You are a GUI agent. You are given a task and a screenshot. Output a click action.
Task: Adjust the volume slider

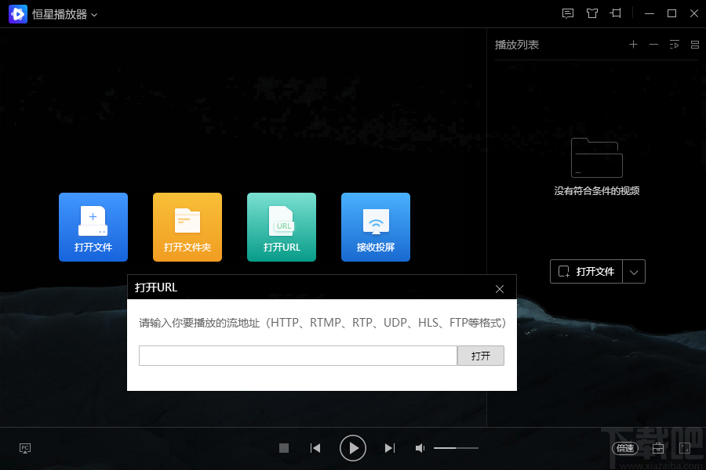tap(456, 448)
